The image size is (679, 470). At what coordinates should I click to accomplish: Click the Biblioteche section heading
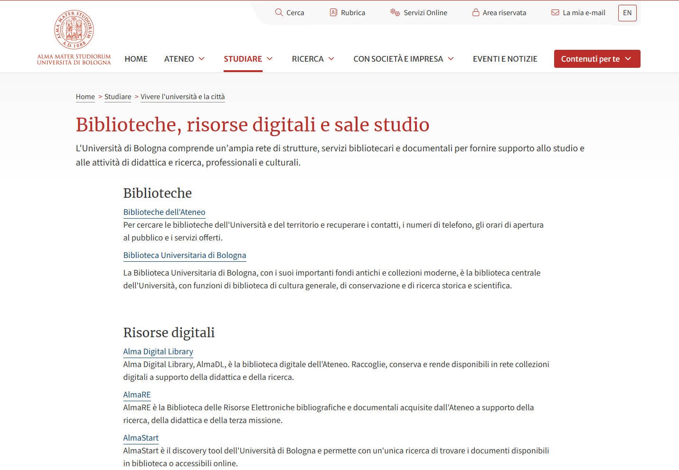[158, 193]
